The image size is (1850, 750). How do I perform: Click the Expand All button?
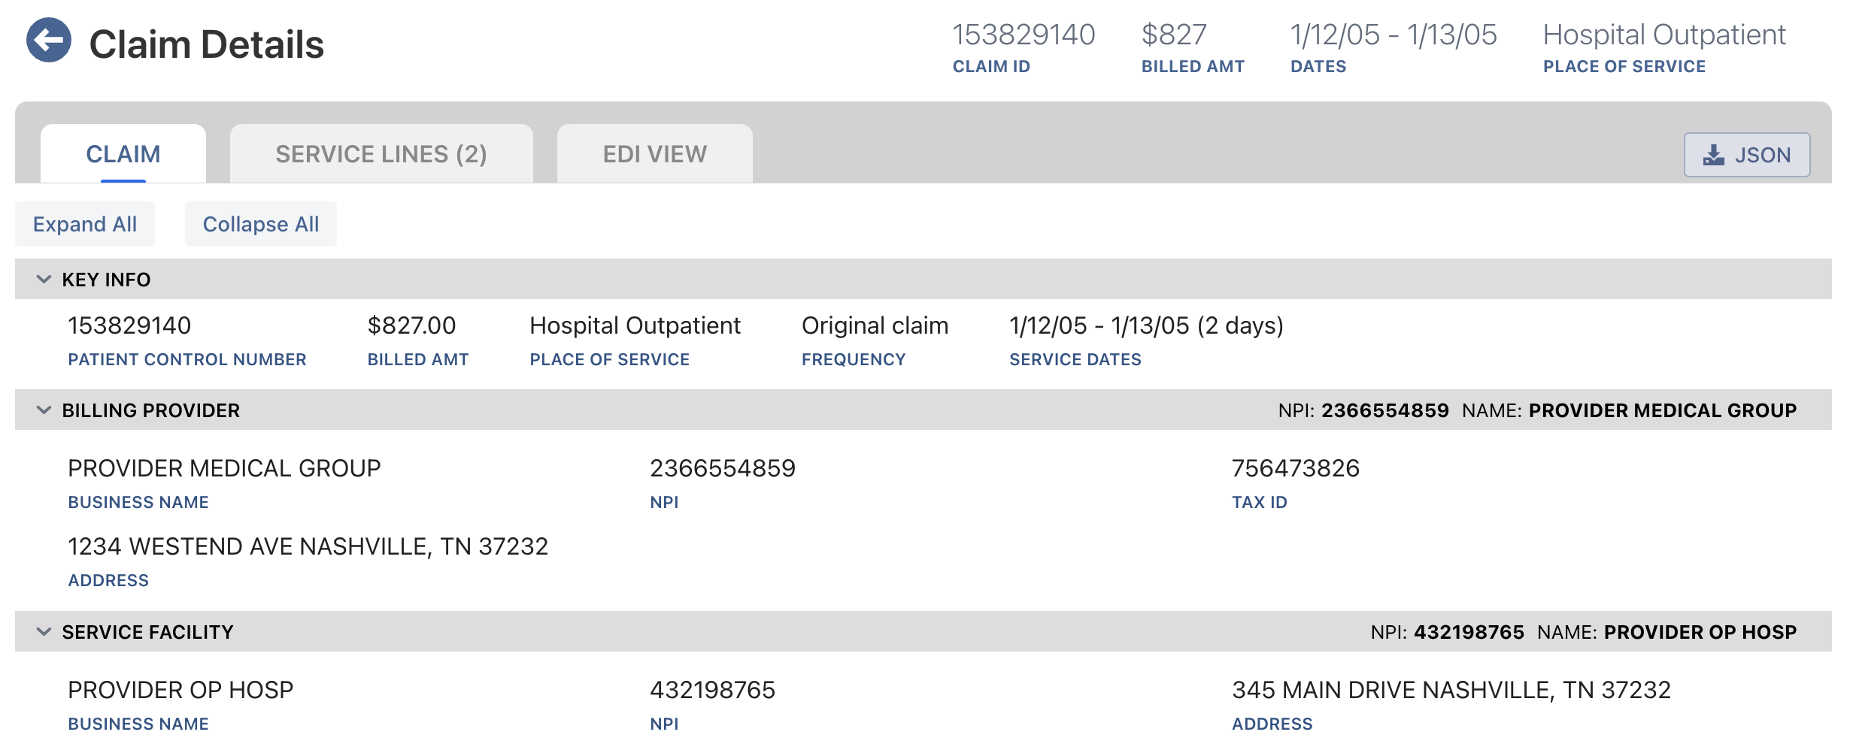(85, 224)
